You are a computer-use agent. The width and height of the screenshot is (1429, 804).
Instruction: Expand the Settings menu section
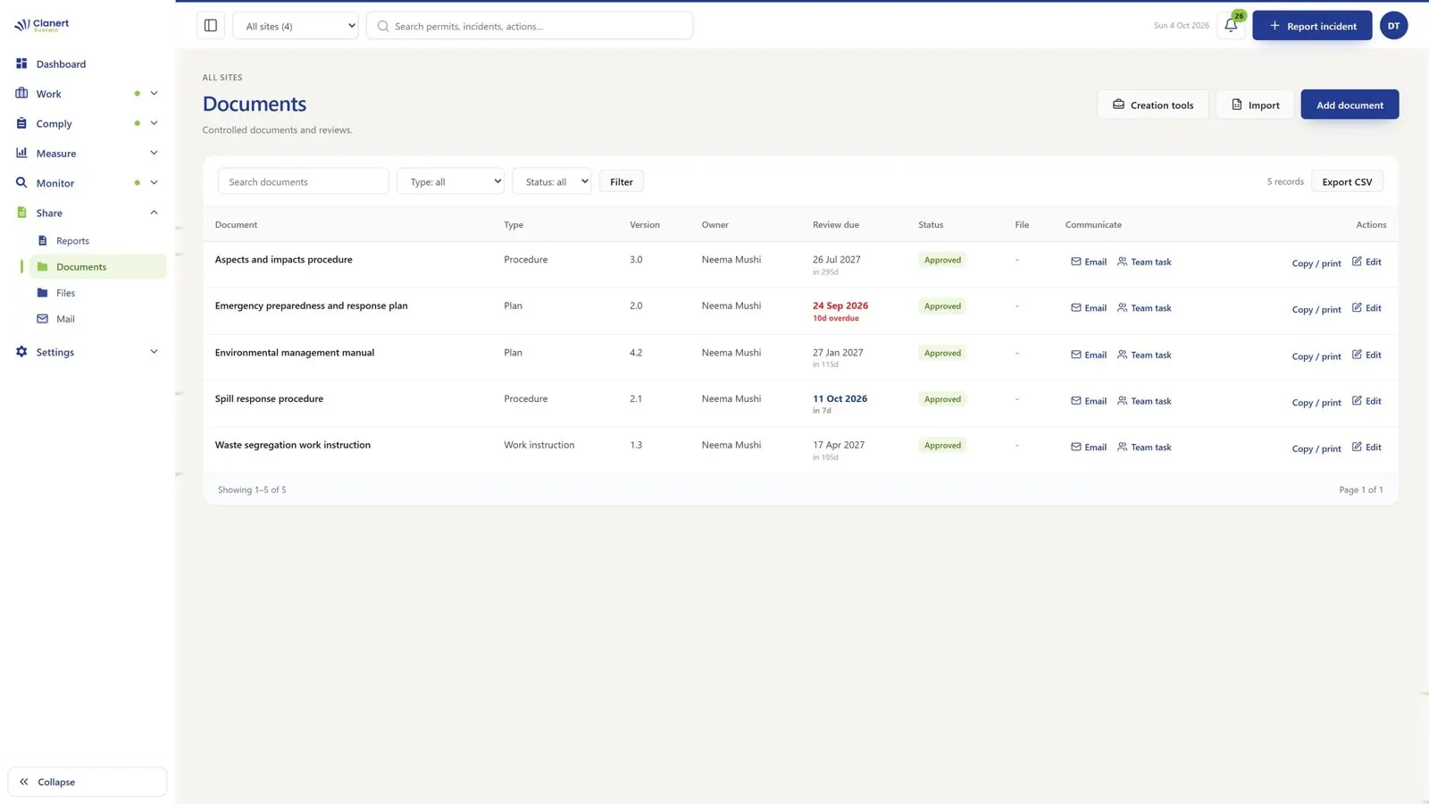(87, 352)
